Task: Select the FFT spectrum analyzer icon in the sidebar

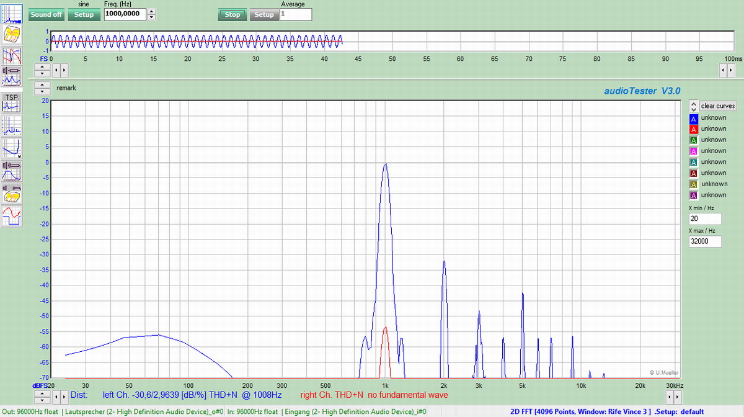Action: [x=11, y=14]
